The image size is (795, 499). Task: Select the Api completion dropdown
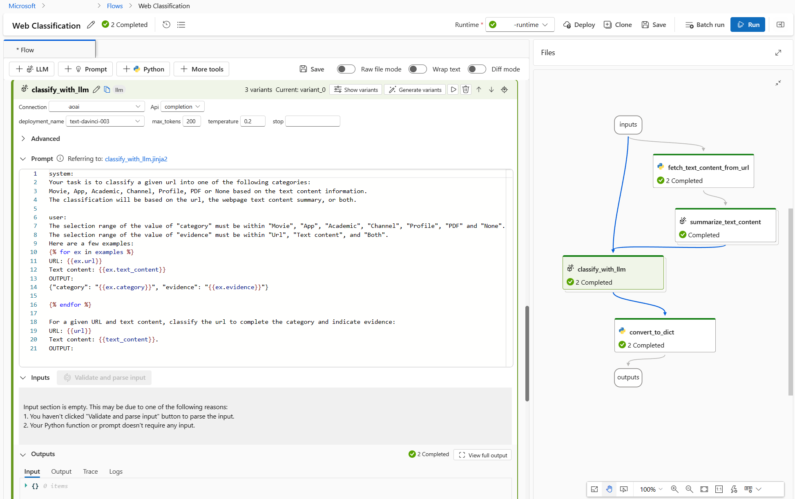pos(181,106)
